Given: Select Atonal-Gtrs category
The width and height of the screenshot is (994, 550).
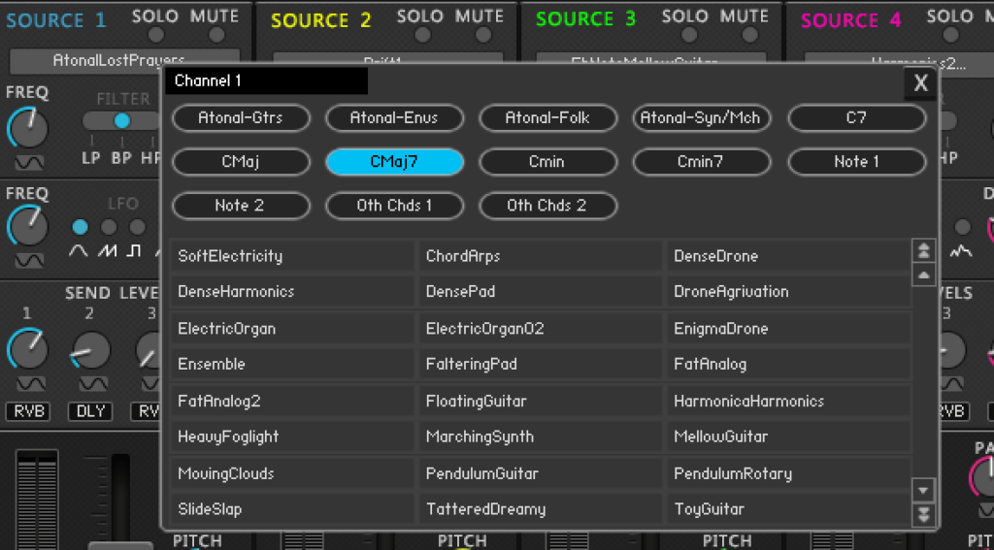Looking at the screenshot, I should pos(241,118).
